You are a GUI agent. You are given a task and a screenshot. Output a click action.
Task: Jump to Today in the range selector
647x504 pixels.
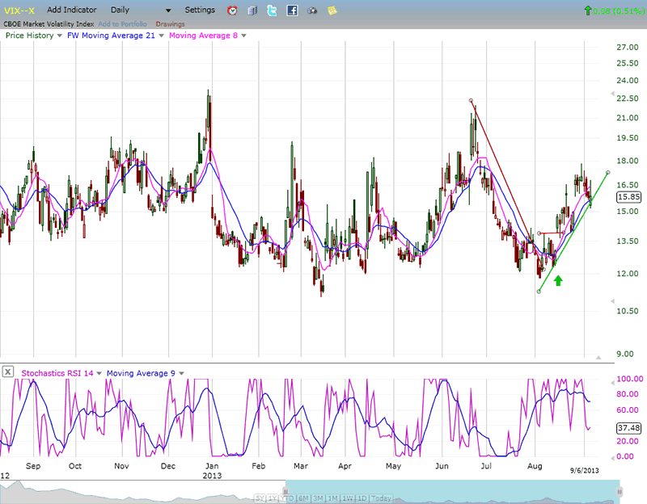383,498
